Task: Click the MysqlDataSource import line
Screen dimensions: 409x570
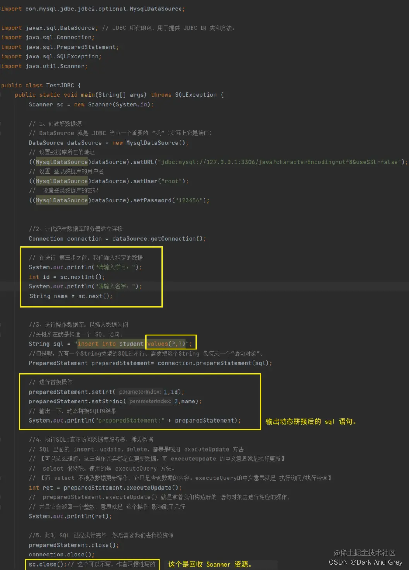Action: tap(93, 9)
